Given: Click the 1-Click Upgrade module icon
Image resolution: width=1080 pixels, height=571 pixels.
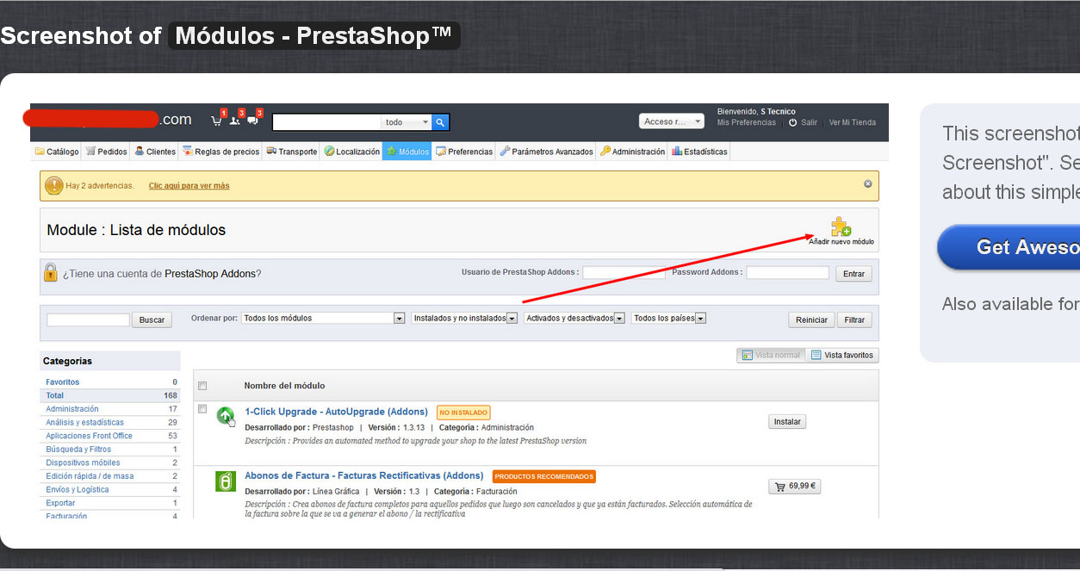Looking at the screenshot, I should [x=226, y=416].
